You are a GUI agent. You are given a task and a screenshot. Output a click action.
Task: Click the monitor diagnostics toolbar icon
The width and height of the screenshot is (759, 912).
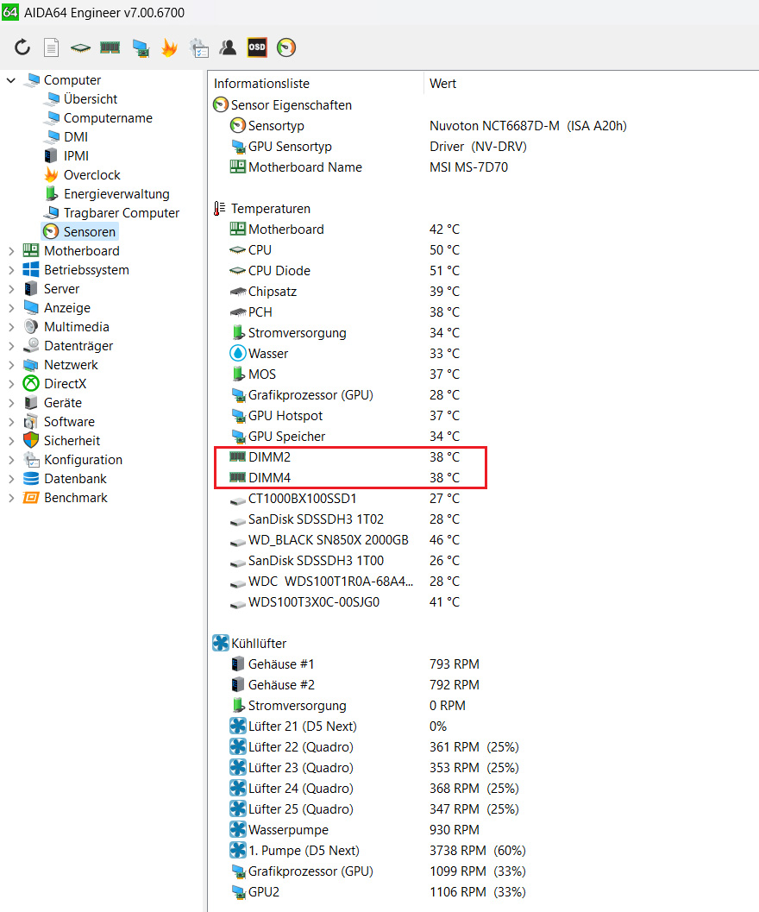tap(141, 47)
